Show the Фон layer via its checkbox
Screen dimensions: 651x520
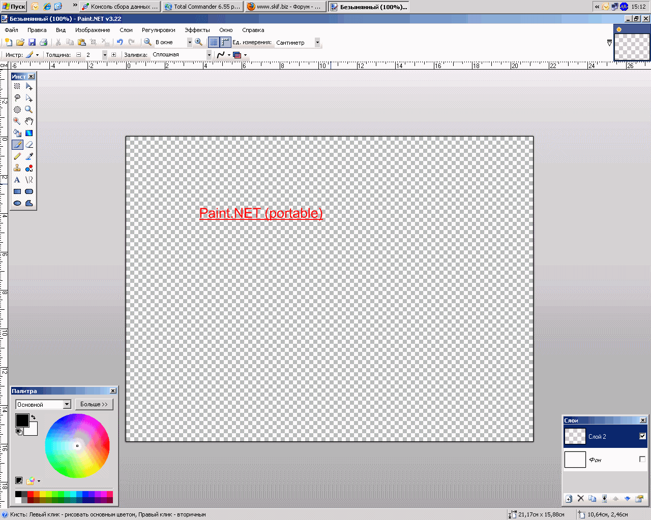coord(642,460)
